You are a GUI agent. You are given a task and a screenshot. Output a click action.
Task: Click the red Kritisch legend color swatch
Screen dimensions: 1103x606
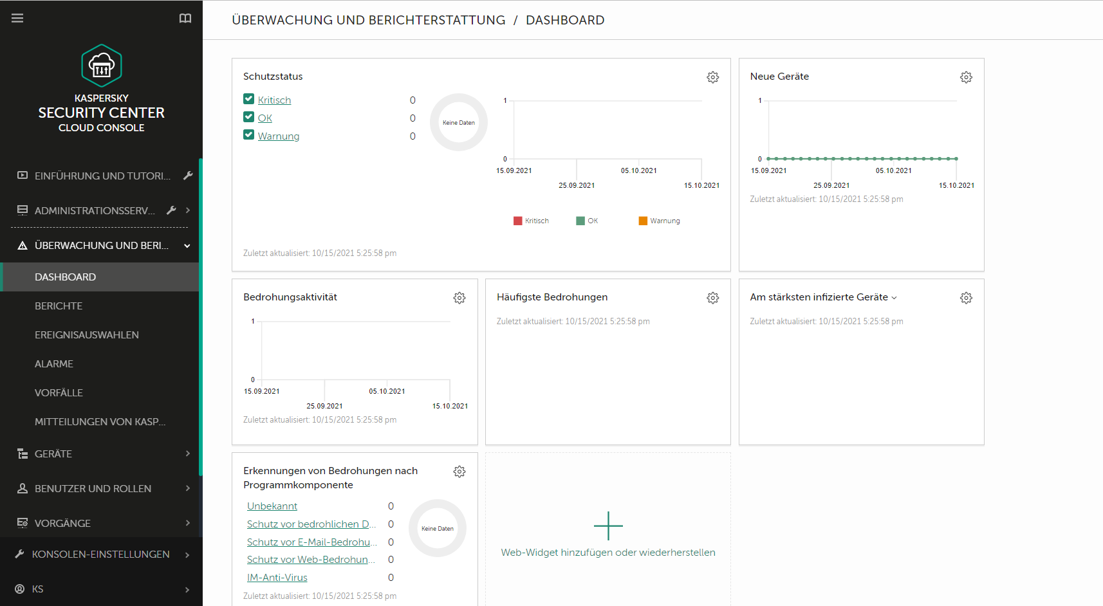[517, 220]
